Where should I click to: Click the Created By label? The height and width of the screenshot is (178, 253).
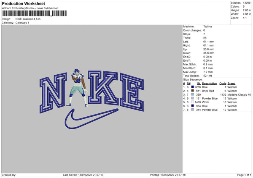coord(9,175)
